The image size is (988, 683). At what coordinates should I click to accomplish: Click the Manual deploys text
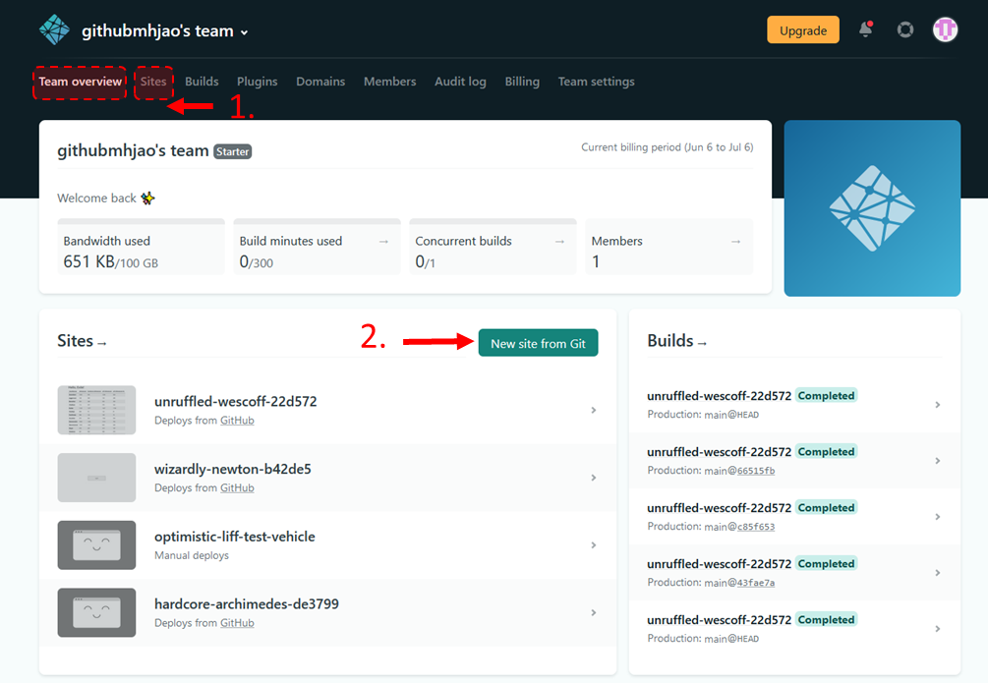192,555
